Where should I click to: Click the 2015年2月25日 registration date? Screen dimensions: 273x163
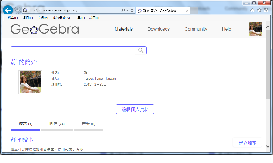coord(95,84)
